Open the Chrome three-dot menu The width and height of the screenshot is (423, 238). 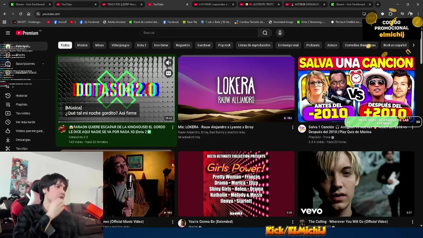click(x=418, y=14)
